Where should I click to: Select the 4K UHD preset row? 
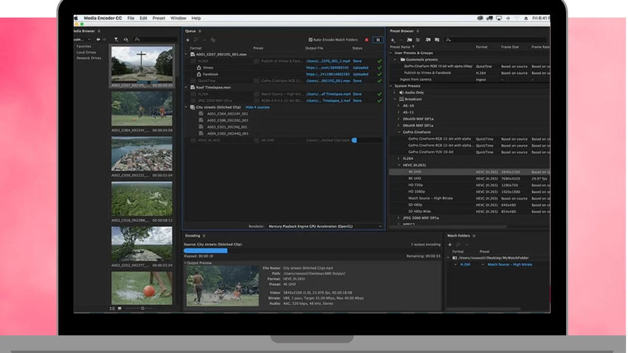point(469,172)
